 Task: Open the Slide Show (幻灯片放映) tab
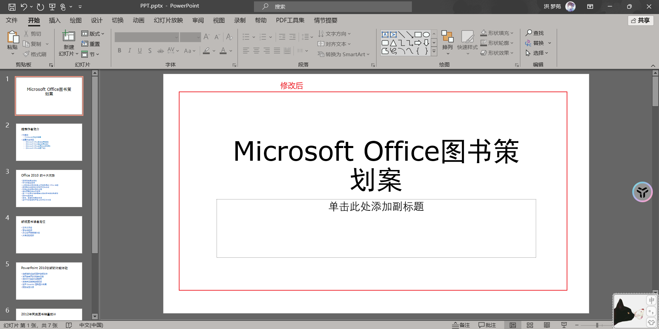coord(168,20)
